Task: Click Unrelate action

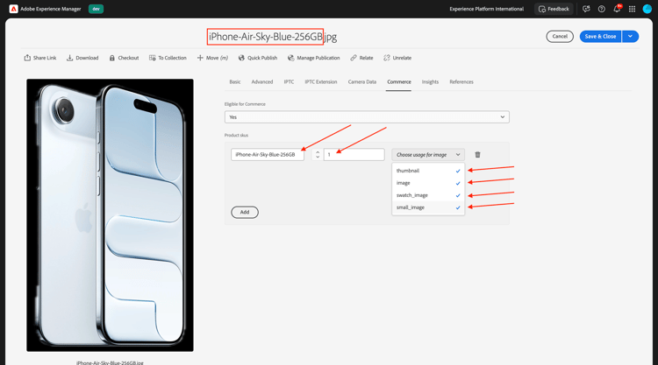Action: tap(397, 58)
